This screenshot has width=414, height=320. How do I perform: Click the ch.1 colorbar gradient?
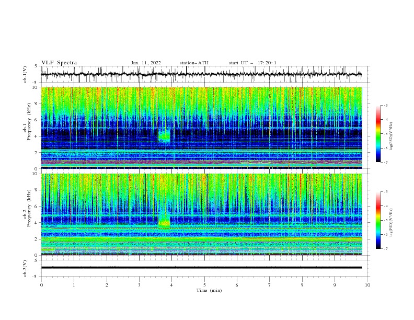coord(378,134)
